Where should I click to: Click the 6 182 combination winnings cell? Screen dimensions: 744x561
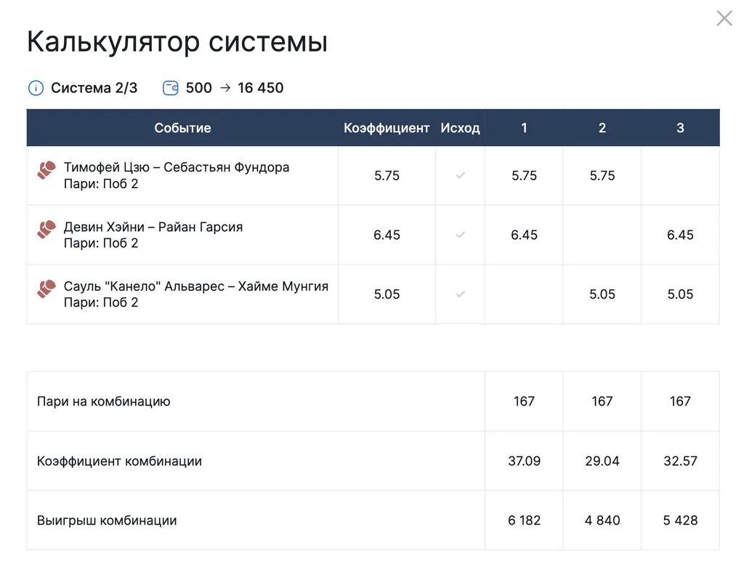(x=524, y=520)
